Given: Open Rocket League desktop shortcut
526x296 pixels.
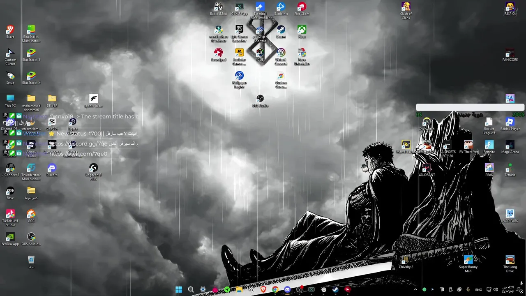Looking at the screenshot, I should tap(489, 125).
